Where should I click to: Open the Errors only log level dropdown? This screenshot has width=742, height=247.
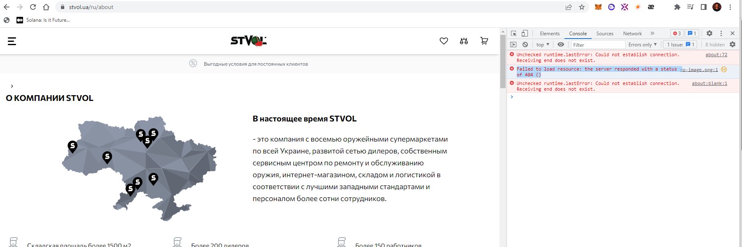point(642,45)
